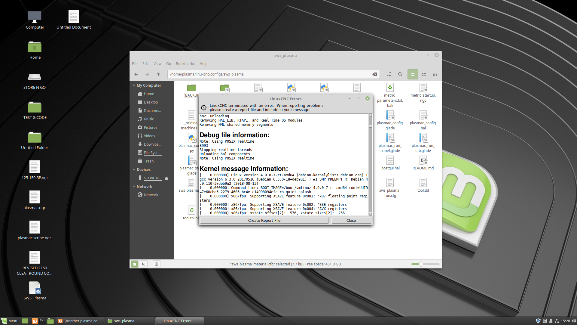Screen dimensions: 577x325
Task: Collapse the Devices section
Action: click(x=134, y=170)
